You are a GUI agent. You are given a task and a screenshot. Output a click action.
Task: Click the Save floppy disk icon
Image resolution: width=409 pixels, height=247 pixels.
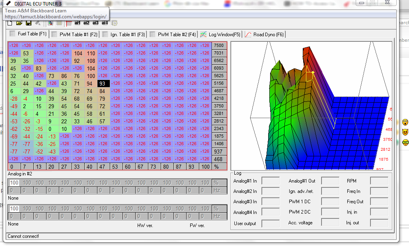click(x=29, y=23)
